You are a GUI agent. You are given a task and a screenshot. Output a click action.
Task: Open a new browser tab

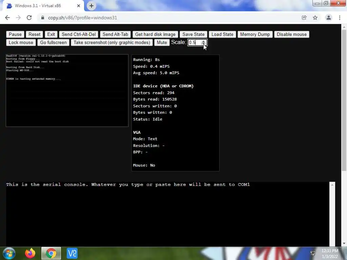click(91, 6)
